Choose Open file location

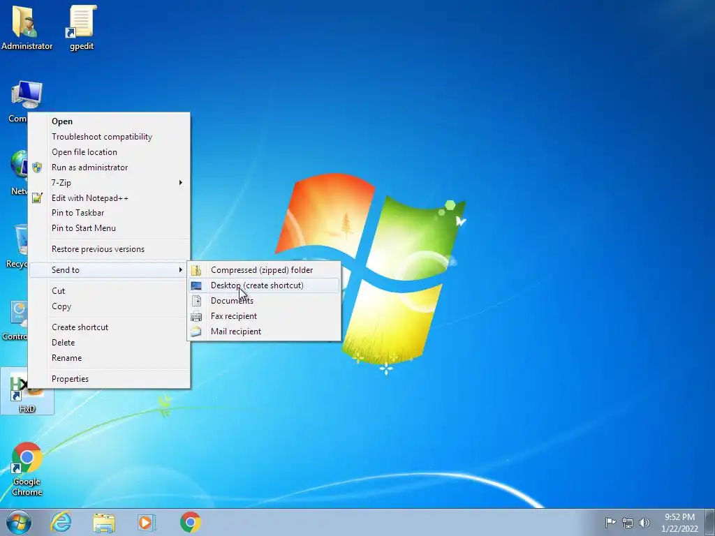click(x=110, y=151)
